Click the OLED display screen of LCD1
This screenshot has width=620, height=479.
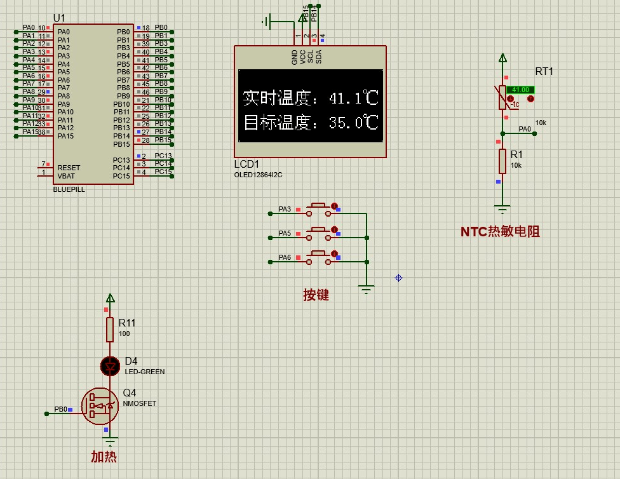point(311,106)
